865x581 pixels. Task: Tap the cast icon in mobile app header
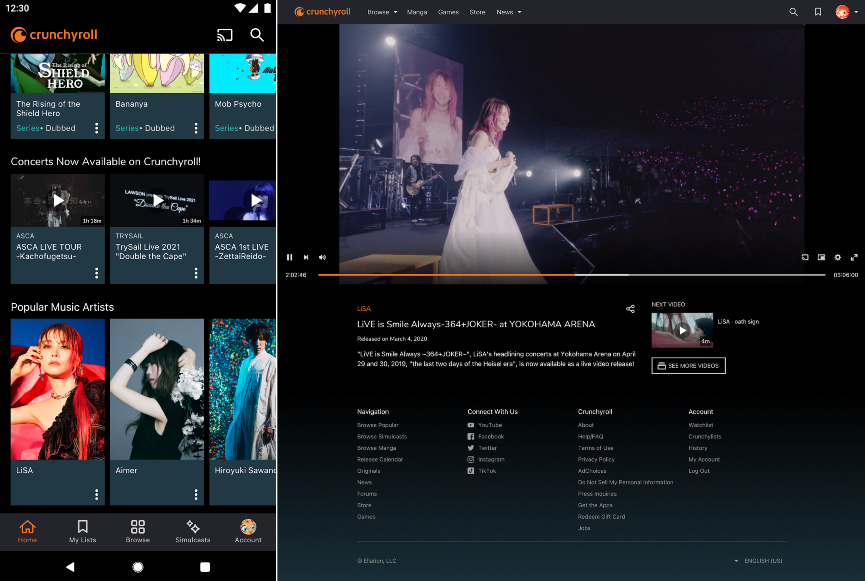click(224, 35)
